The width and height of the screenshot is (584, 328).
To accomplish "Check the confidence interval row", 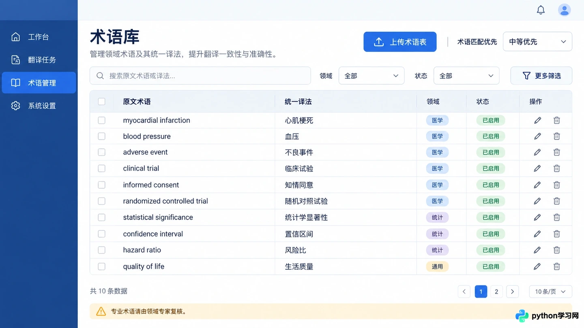I will point(102,234).
